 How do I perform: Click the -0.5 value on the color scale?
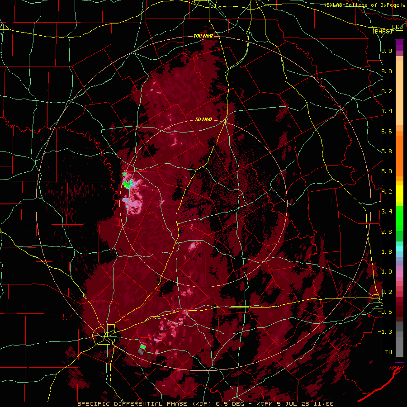click(x=385, y=312)
